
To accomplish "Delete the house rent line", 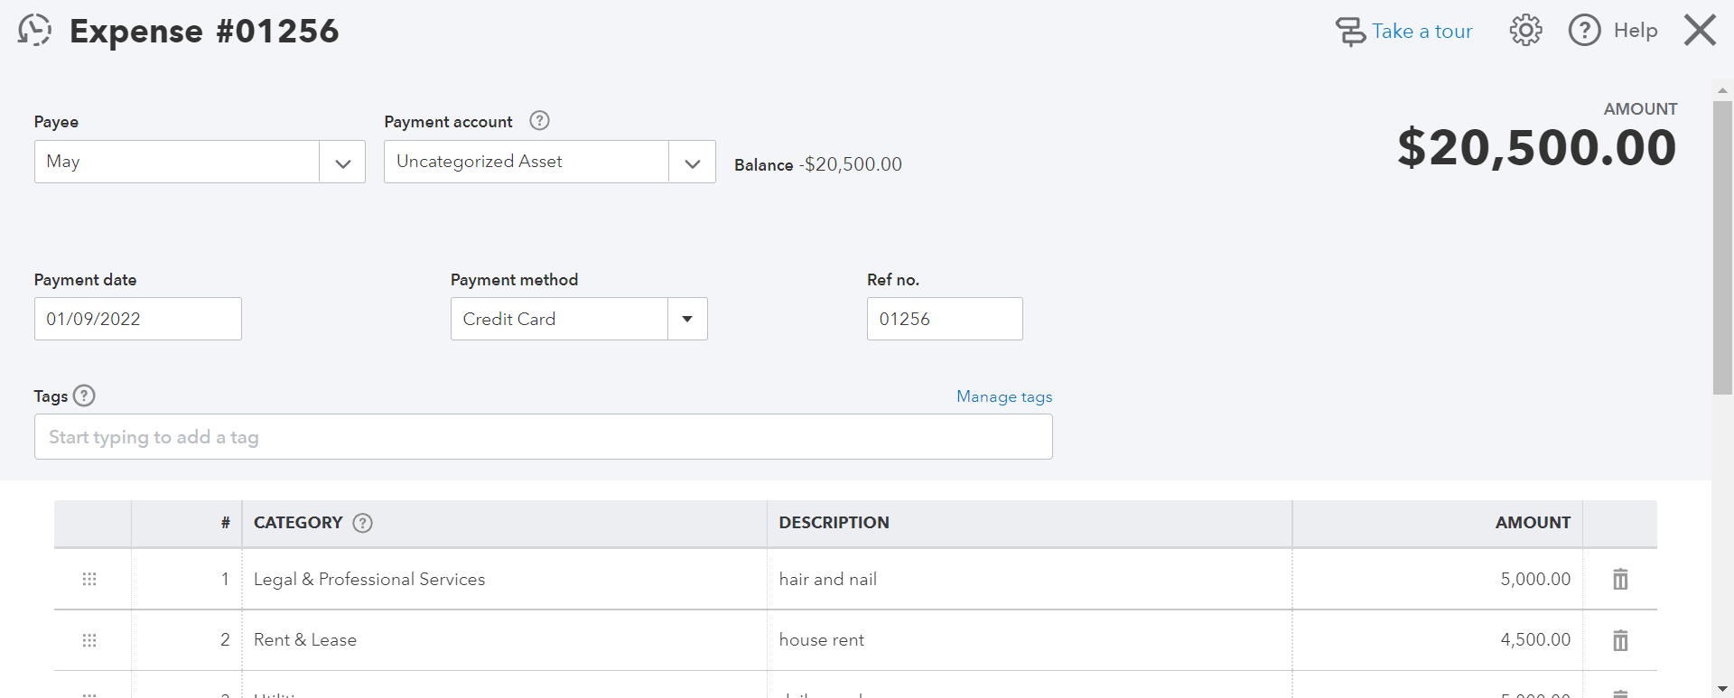I will click(1620, 640).
